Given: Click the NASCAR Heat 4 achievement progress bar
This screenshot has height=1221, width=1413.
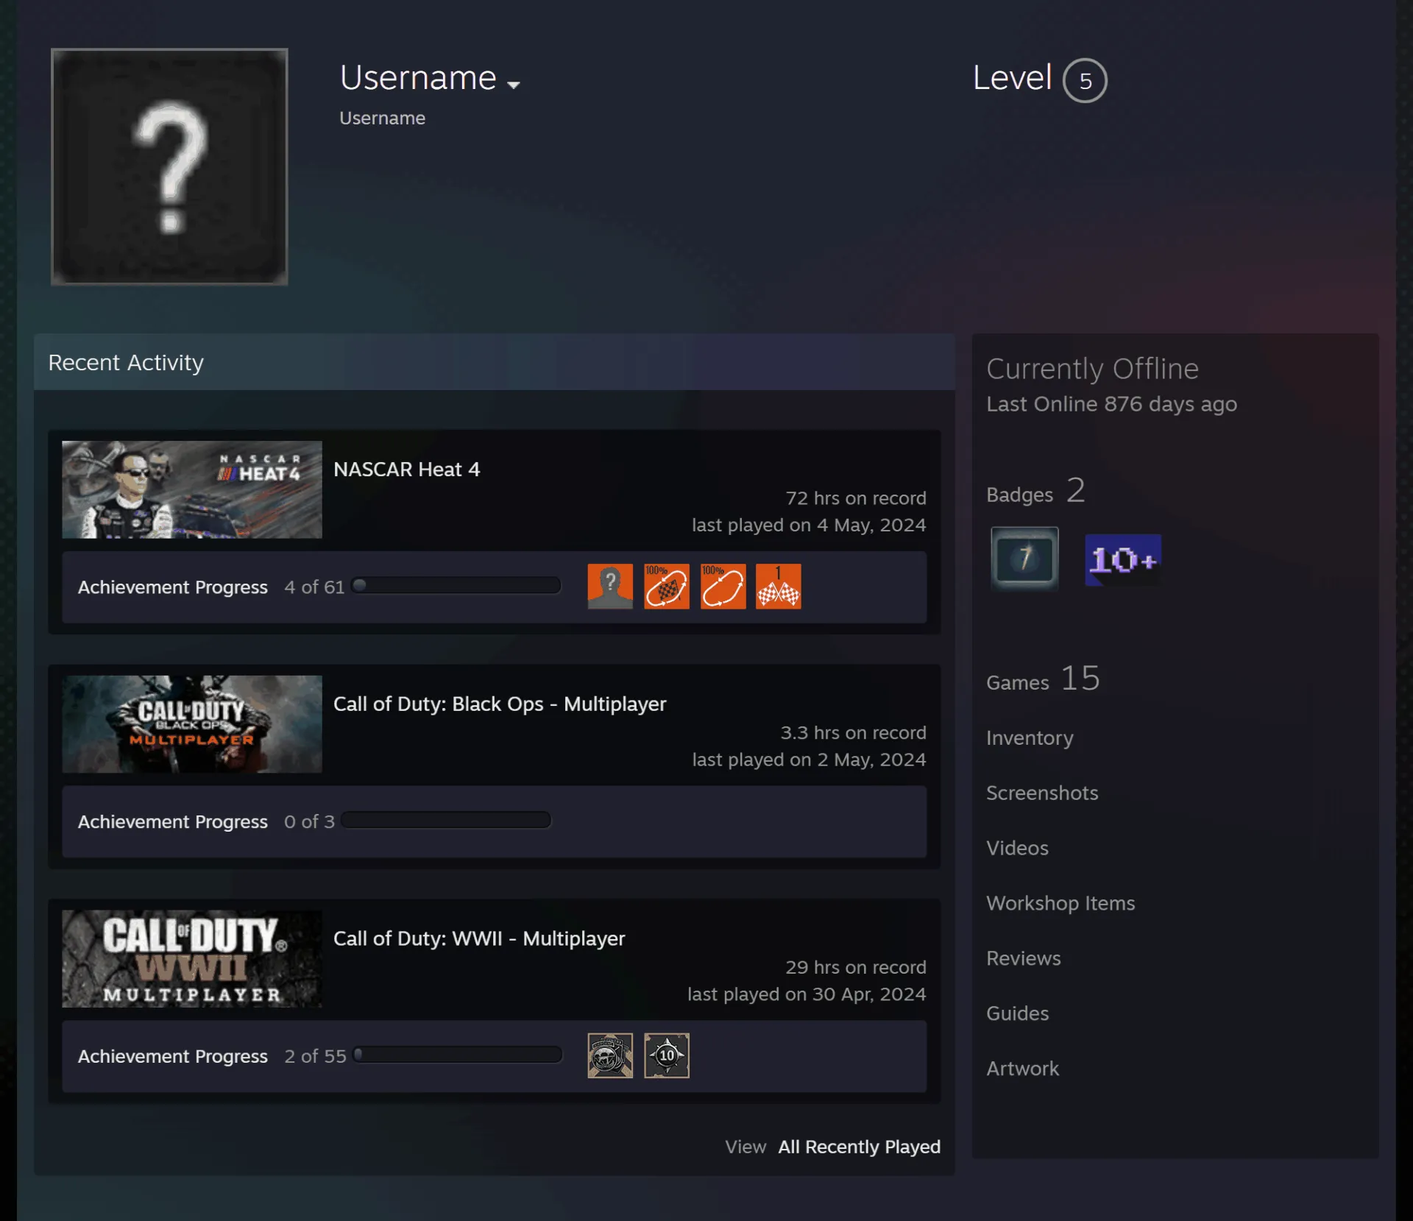Looking at the screenshot, I should click(456, 586).
